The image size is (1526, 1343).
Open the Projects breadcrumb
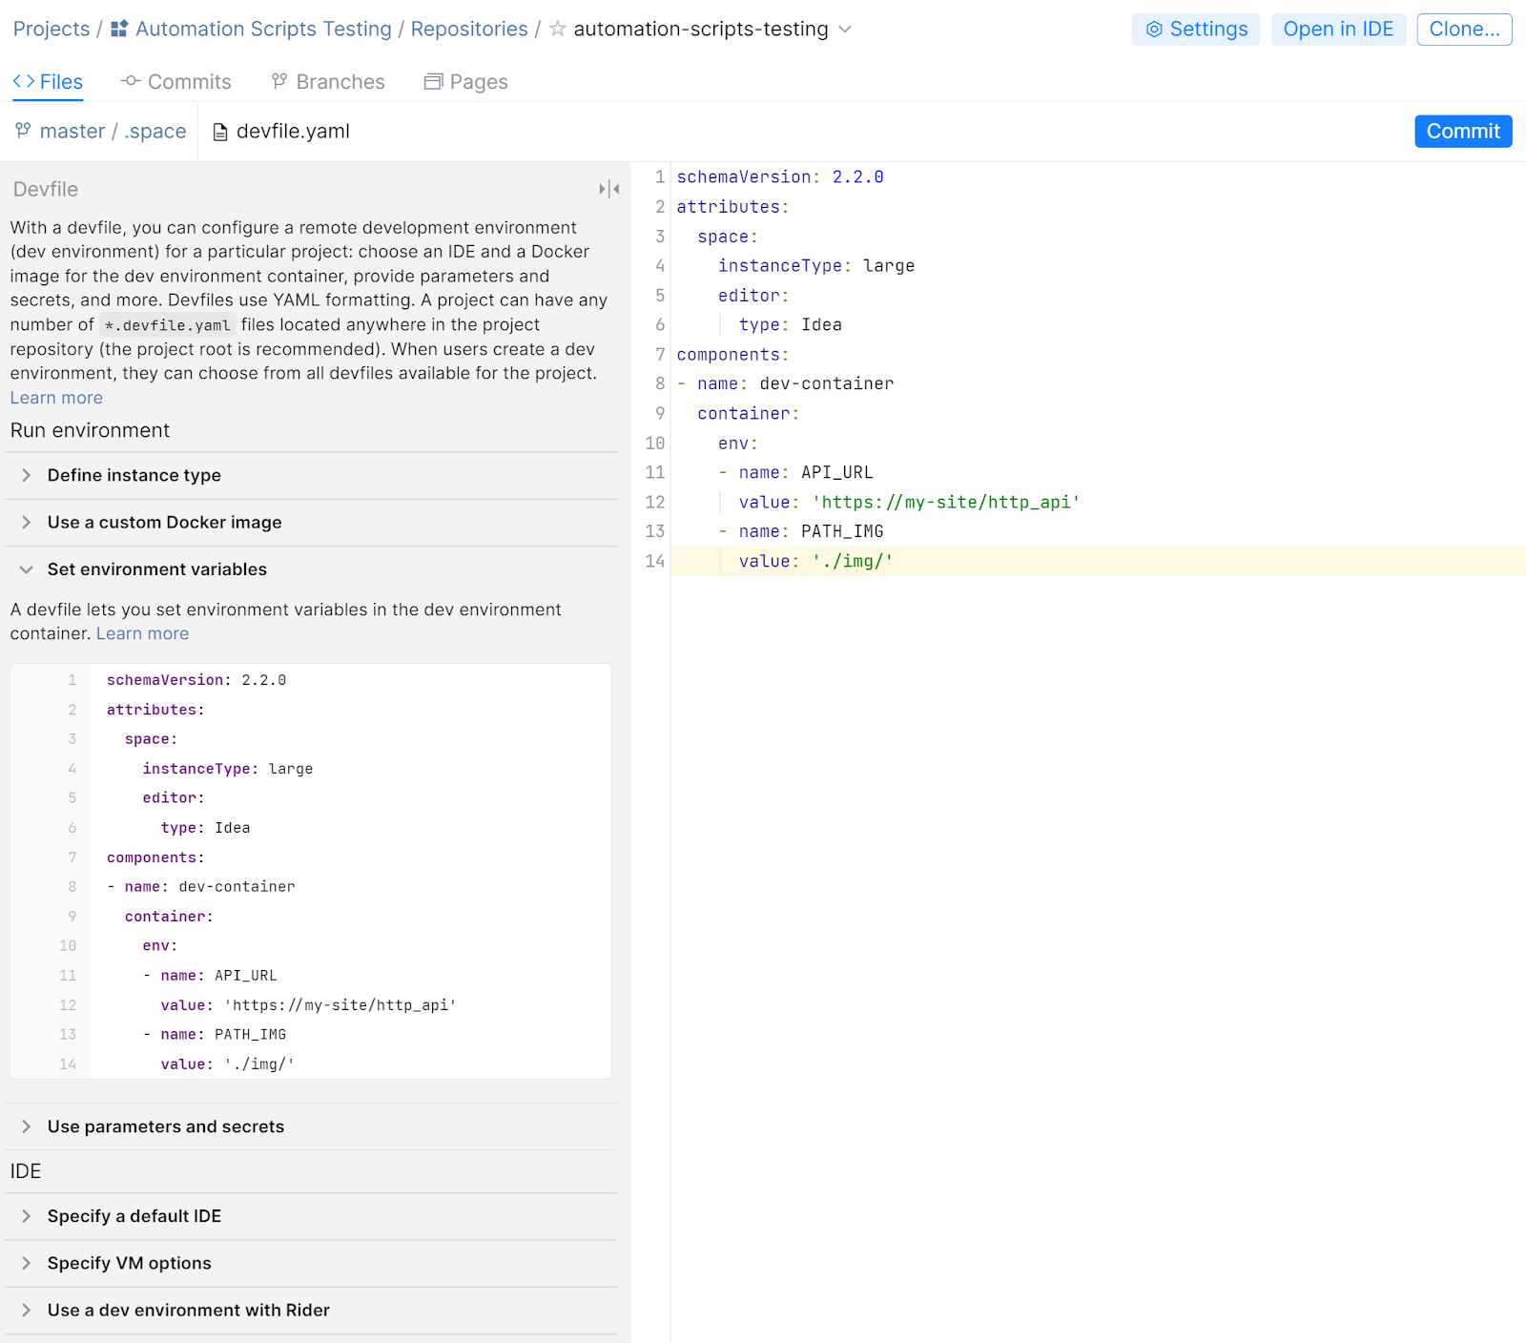click(x=52, y=29)
